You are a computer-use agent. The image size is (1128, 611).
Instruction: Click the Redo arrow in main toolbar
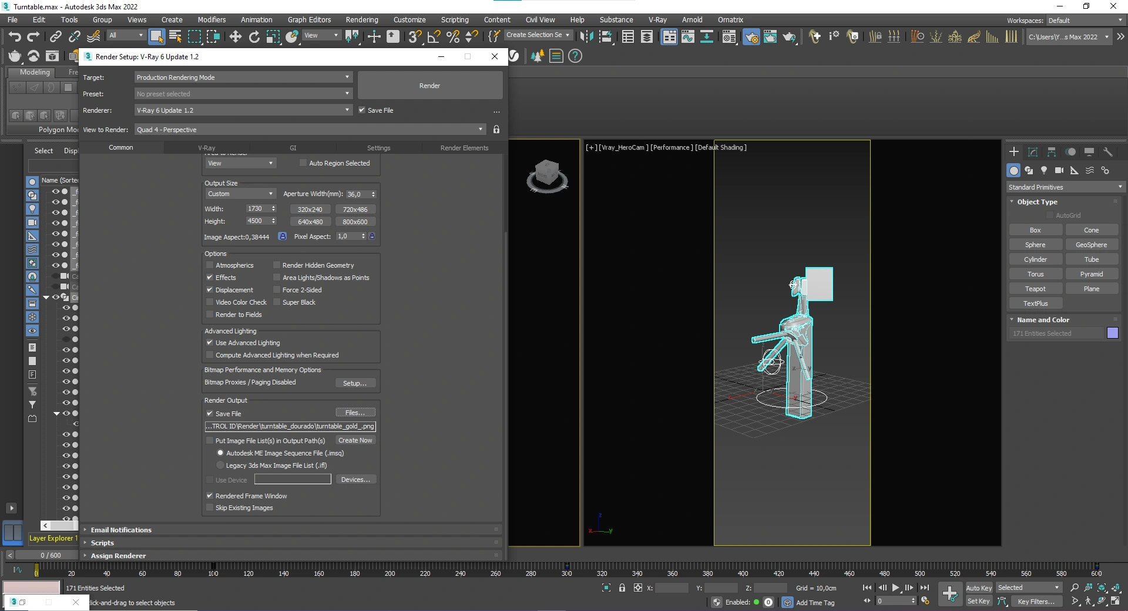[33, 37]
